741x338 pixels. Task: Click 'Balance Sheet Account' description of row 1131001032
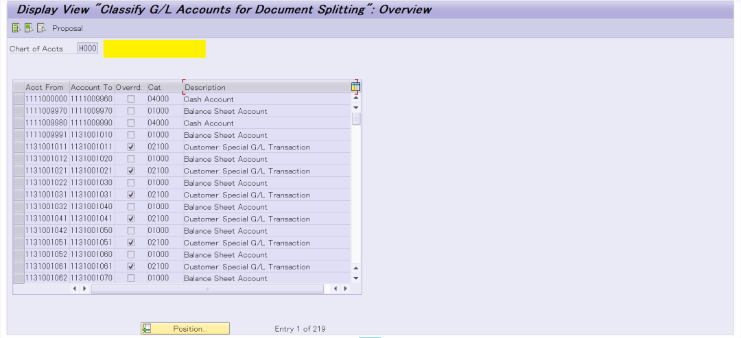tap(226, 207)
